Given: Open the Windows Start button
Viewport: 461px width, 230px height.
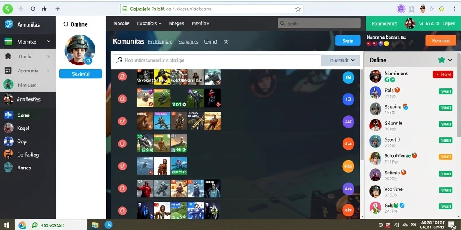Looking at the screenshot, I should [6, 226].
